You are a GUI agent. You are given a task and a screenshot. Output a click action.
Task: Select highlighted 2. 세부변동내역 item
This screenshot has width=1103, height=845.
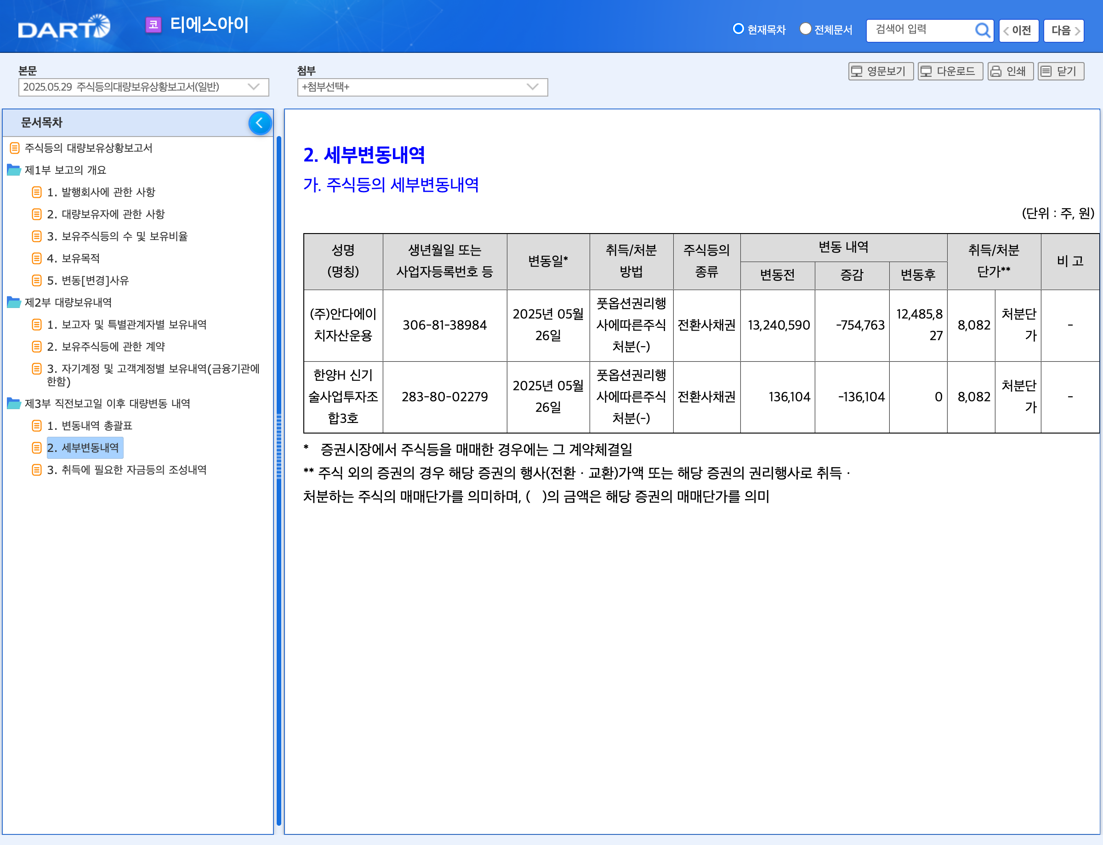[x=85, y=448]
